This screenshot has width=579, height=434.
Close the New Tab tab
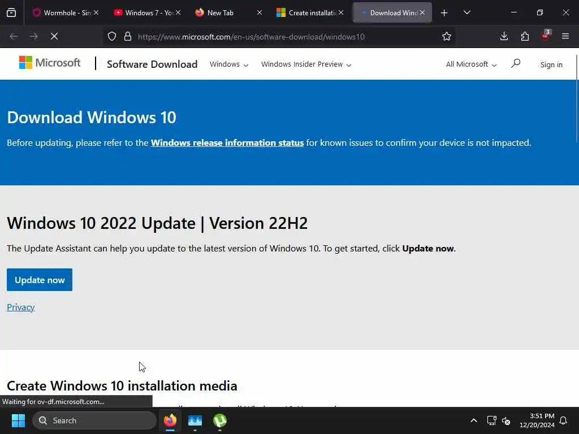tap(260, 12)
